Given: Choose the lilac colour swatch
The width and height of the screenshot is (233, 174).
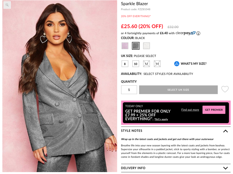Looking at the screenshot, I should tap(125, 46).
